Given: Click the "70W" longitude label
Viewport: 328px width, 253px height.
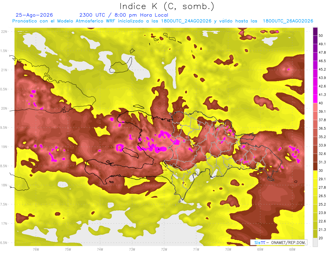Looking at the screenshot, I should [228, 249].
